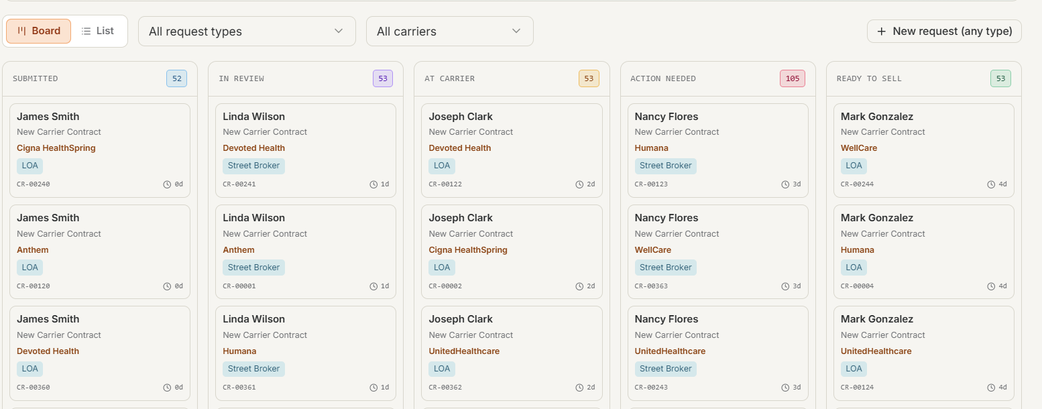Click the chevron arrow in All request types
The height and width of the screenshot is (409, 1042).
tap(339, 31)
